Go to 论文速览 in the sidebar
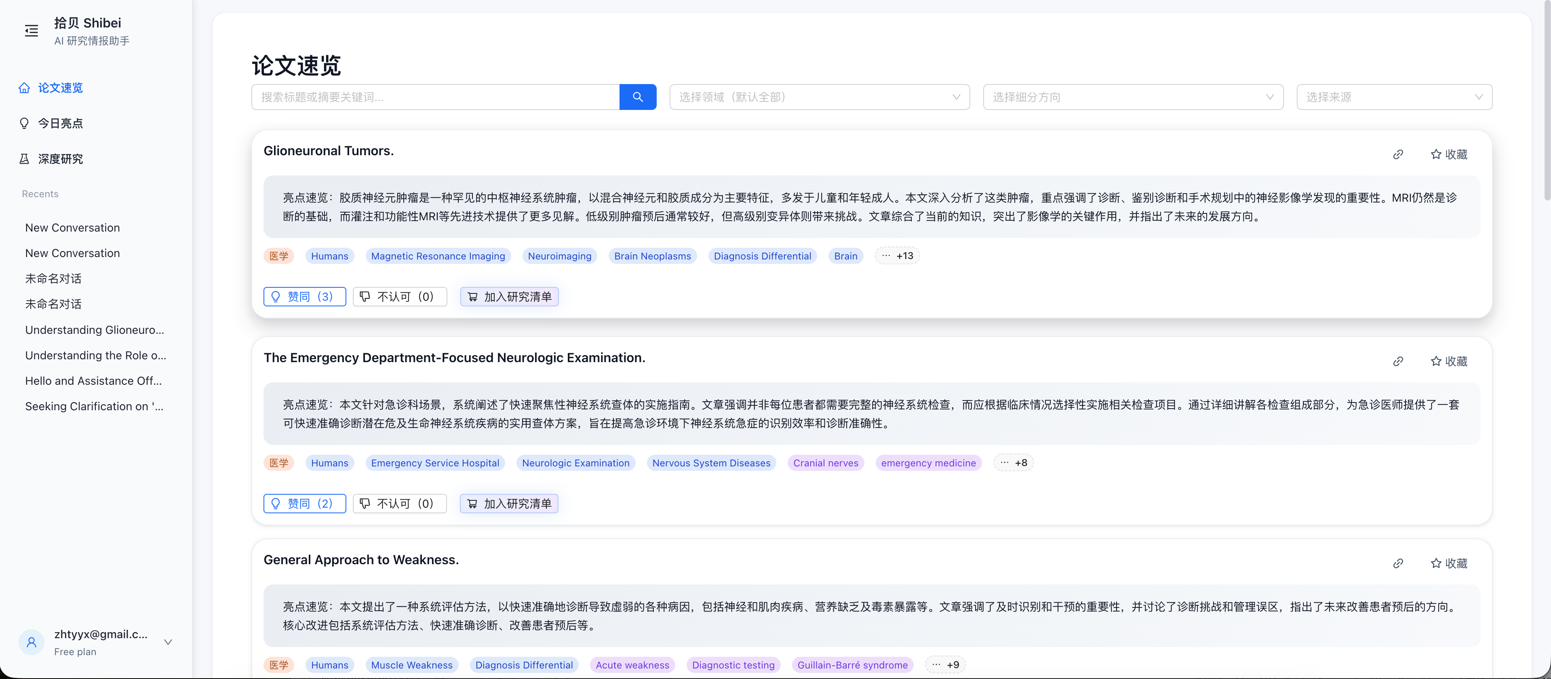The width and height of the screenshot is (1551, 679). 60,88
